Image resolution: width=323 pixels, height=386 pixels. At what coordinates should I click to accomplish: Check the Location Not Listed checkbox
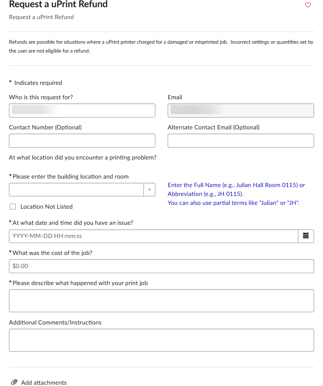(x=13, y=207)
